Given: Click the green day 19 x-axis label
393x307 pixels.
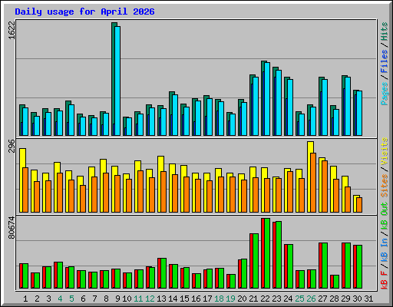Looking at the screenshot, I should tap(230, 299).
